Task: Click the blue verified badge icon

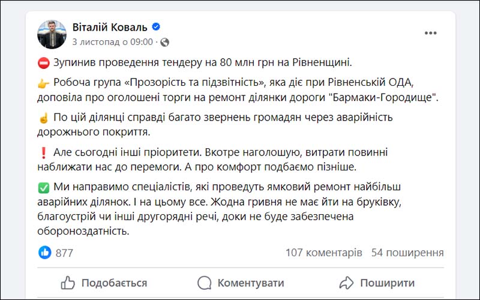Action: (156, 26)
